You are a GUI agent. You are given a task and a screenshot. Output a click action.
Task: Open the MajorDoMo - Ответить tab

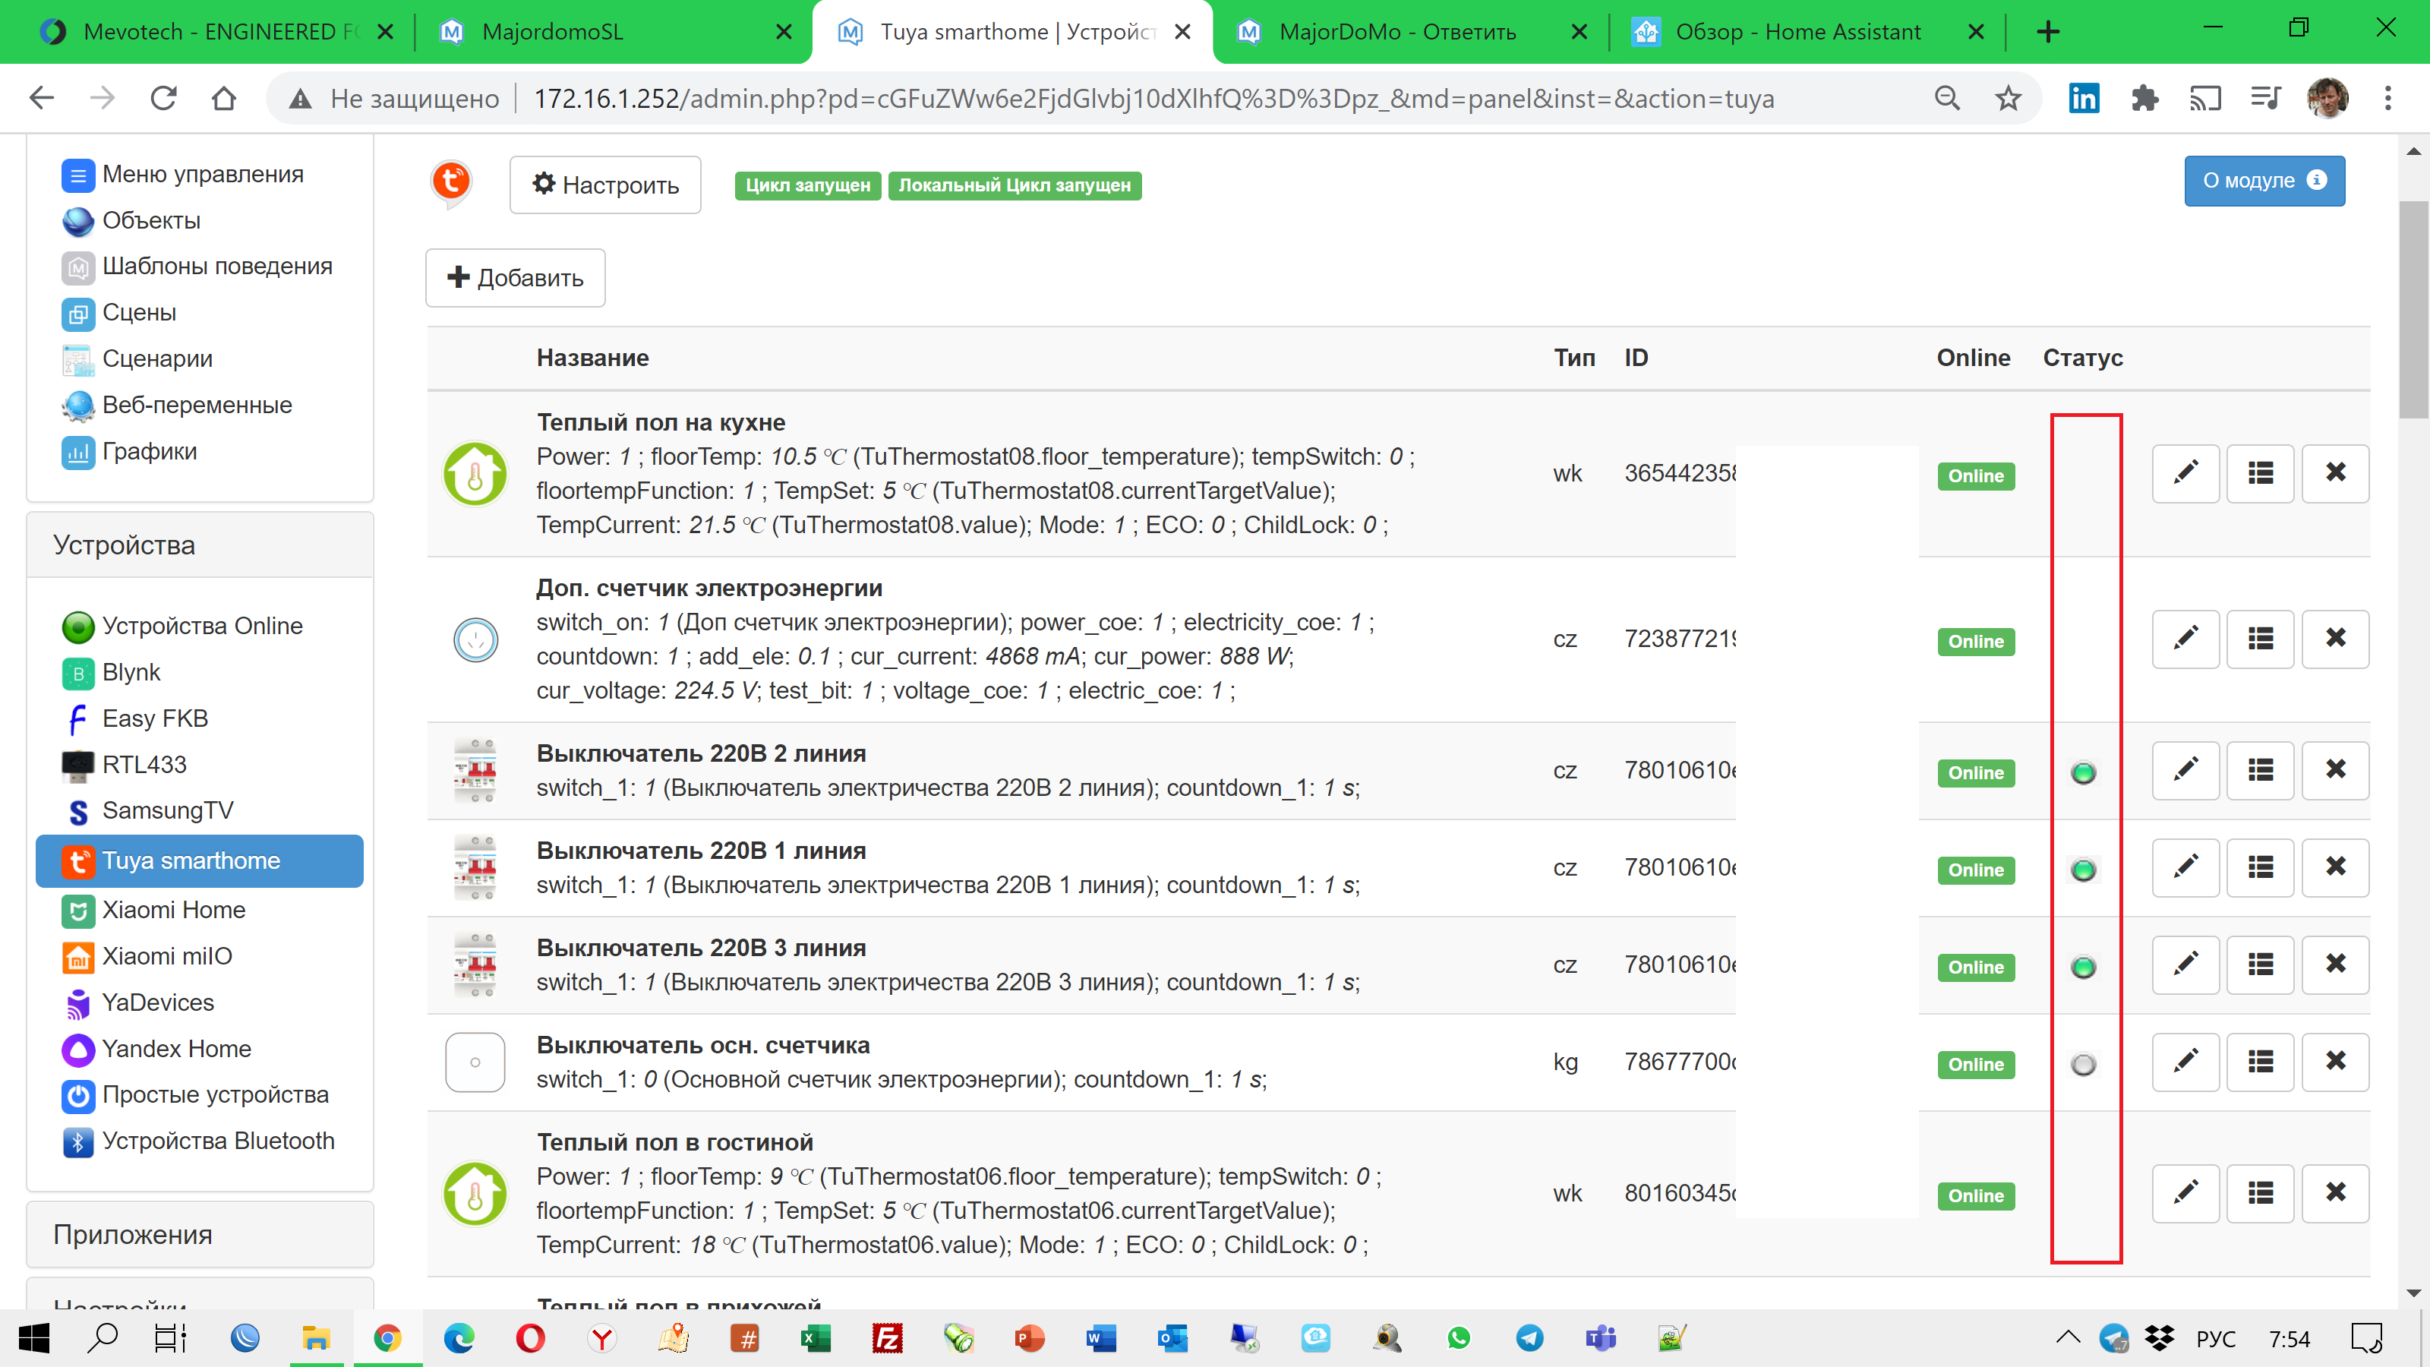1398,31
